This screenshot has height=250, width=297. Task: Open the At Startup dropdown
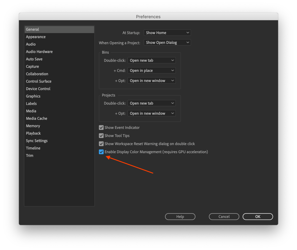[167, 33]
